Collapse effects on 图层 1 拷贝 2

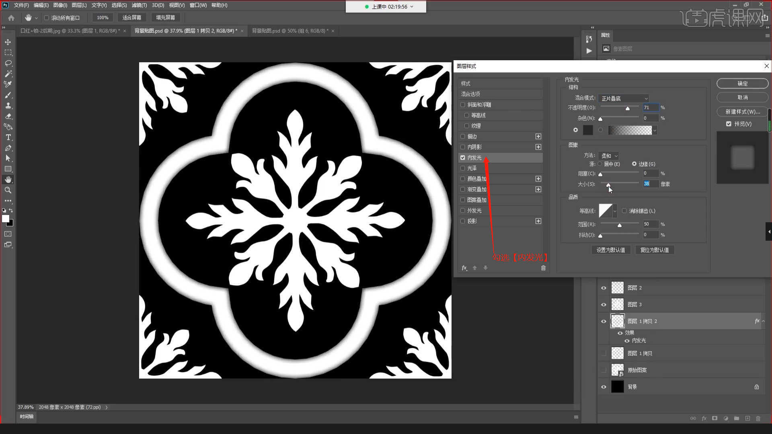pos(764,321)
